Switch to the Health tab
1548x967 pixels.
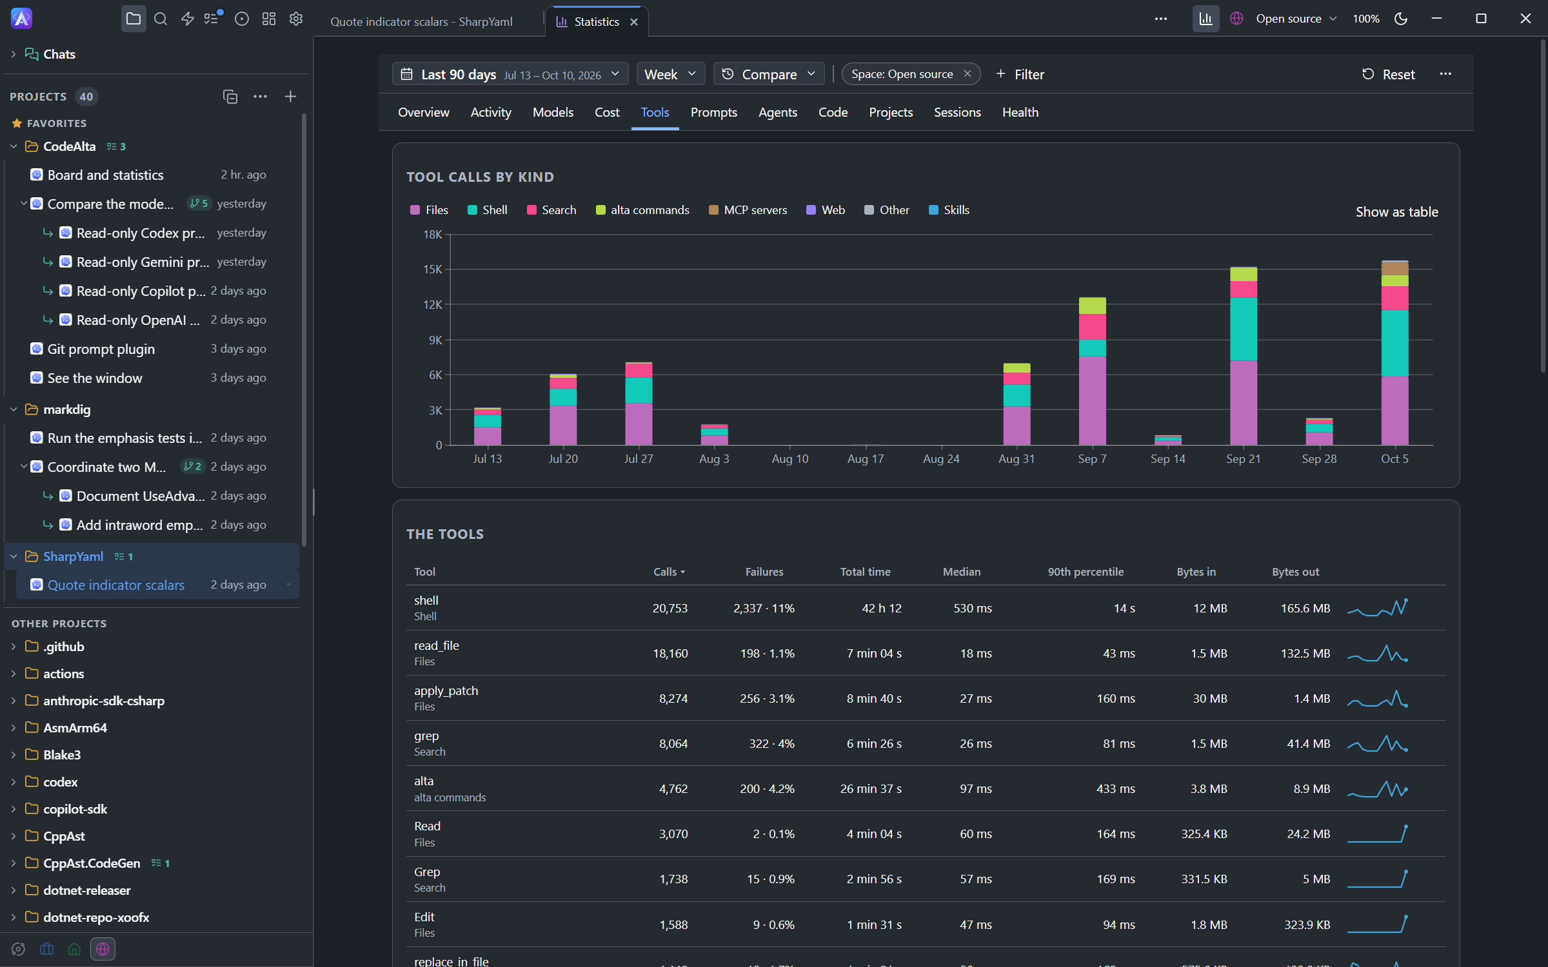(x=1020, y=112)
